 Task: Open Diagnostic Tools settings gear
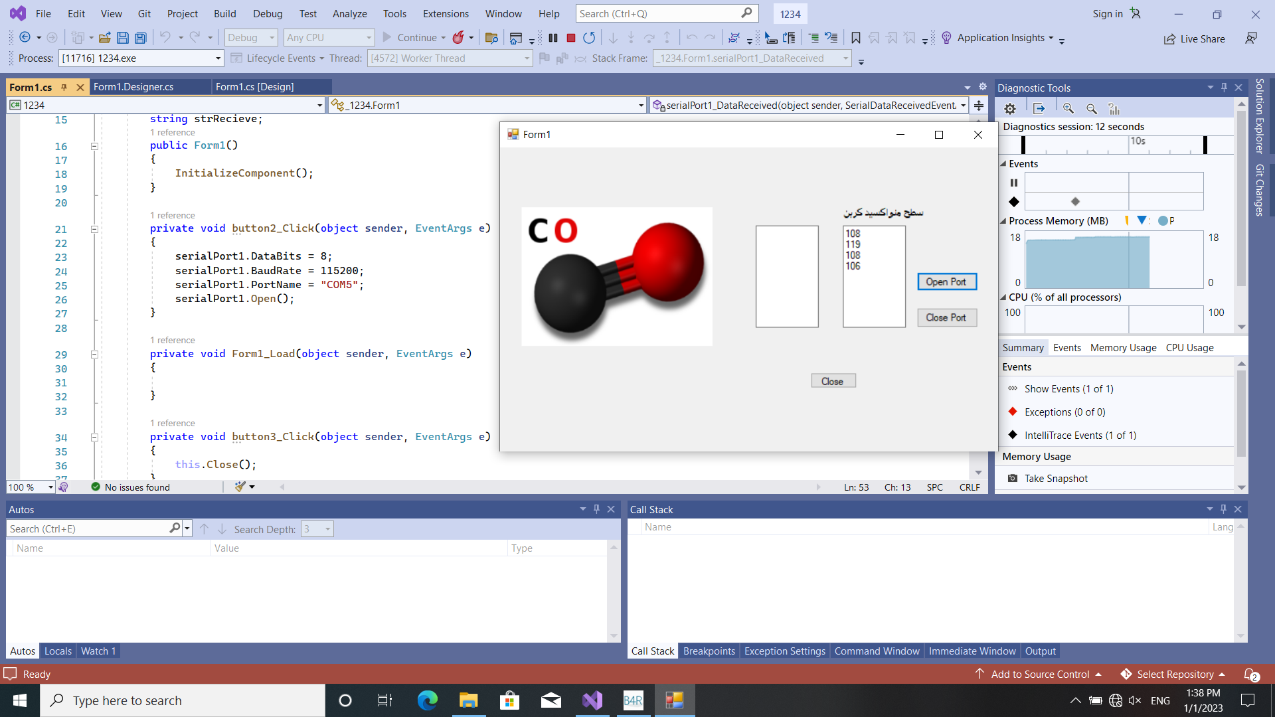tap(1010, 108)
